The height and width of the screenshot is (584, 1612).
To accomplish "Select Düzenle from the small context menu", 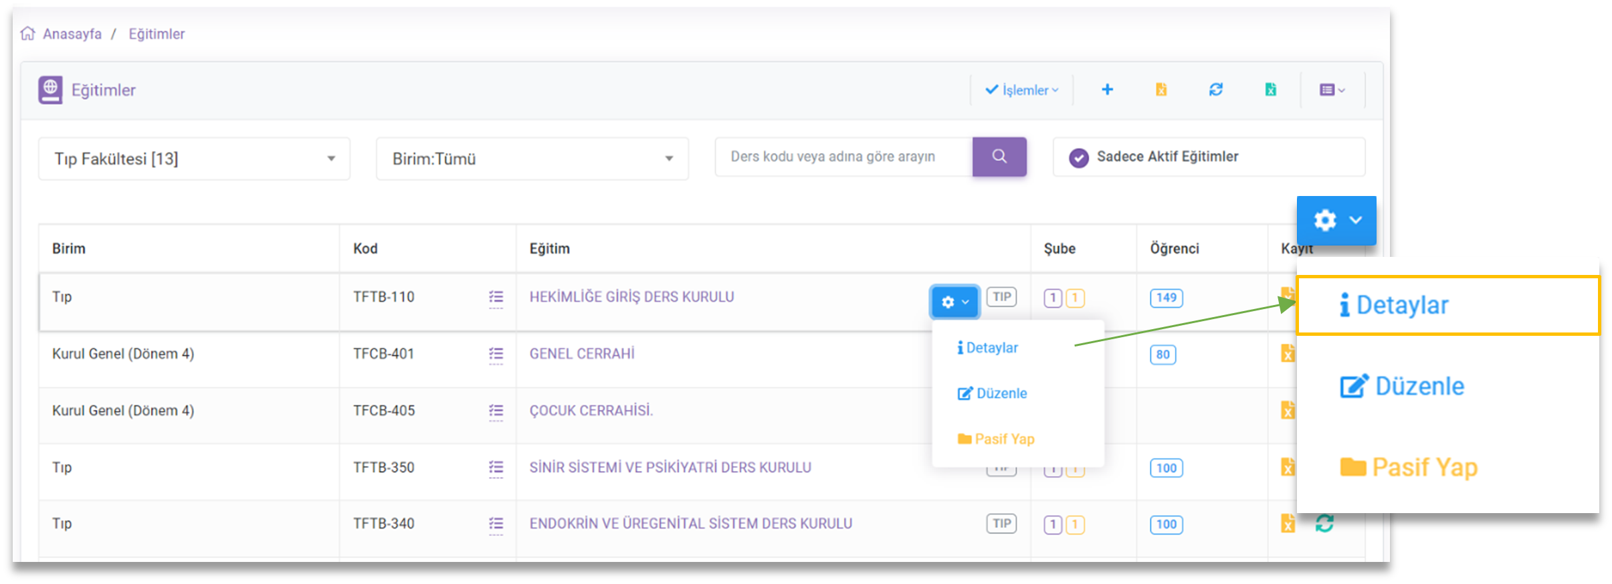I will [x=993, y=393].
